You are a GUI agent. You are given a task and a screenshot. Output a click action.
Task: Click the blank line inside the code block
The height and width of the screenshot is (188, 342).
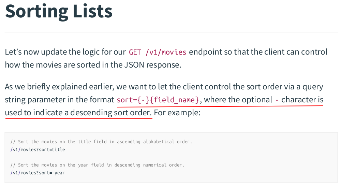171,157
